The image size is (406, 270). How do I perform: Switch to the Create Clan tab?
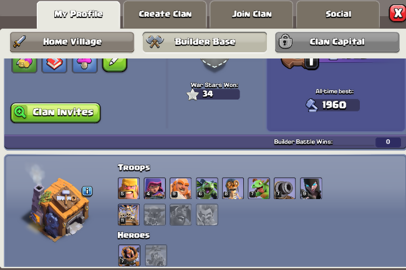point(165,14)
